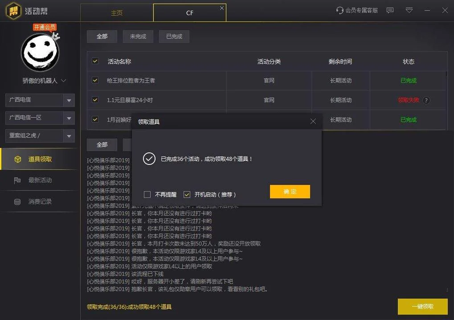Select 最新活动 in the sidebar
The height and width of the screenshot is (320, 454).
coord(40,180)
